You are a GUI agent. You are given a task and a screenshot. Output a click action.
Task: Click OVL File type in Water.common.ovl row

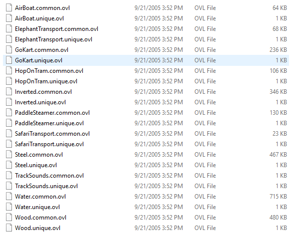point(205,197)
